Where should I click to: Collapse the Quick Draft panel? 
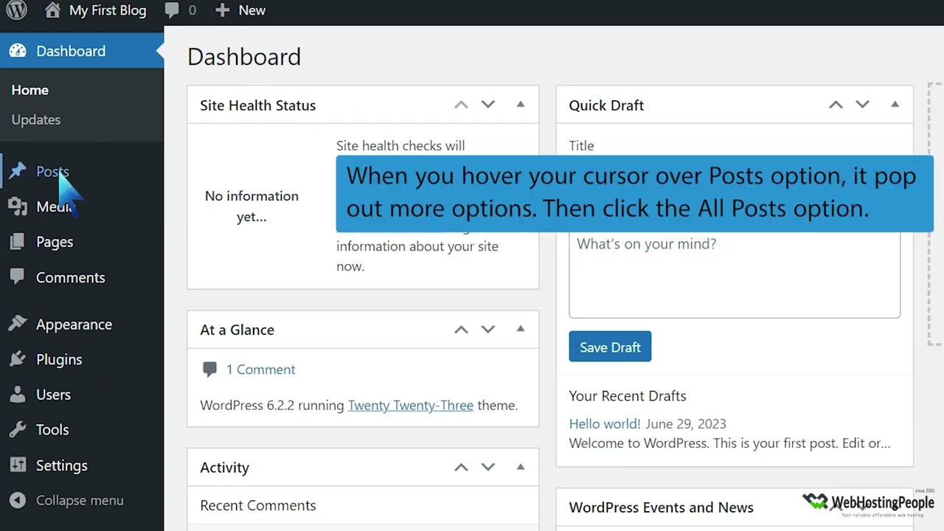[x=895, y=105]
